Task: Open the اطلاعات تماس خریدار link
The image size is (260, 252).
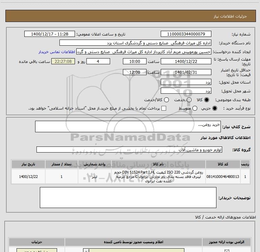Action: point(57,52)
